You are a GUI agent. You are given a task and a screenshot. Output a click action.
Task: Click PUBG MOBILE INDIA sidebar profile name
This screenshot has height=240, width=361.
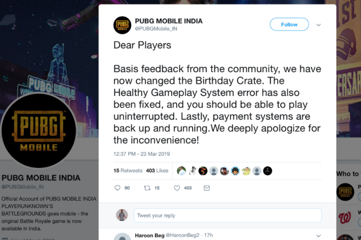pos(41,177)
